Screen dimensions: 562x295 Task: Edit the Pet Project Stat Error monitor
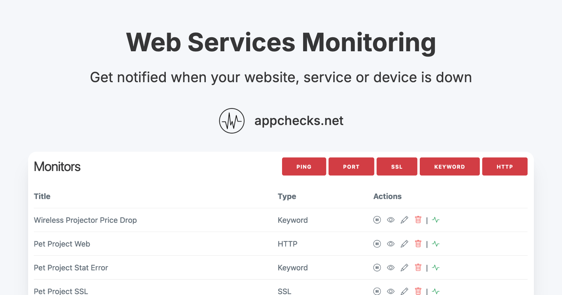[x=404, y=267]
